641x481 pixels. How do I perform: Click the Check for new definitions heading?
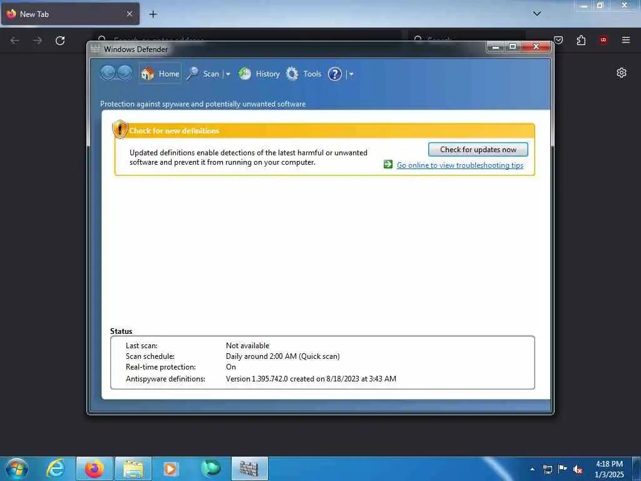[174, 131]
